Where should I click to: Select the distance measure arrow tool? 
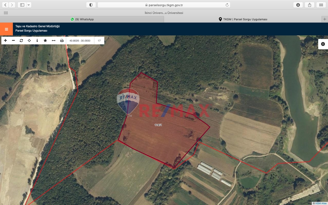click(x=54, y=40)
